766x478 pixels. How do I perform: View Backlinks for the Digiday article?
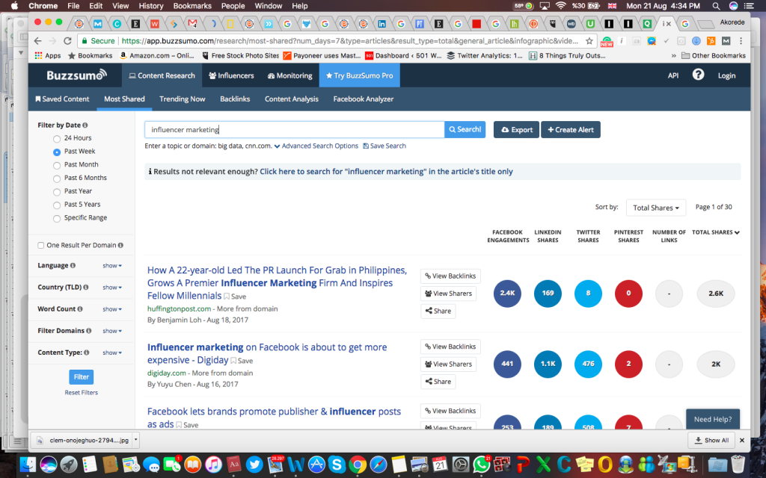pos(450,347)
